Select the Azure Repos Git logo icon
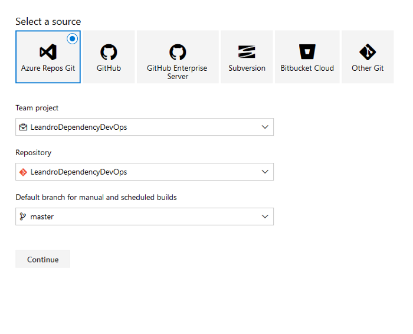This screenshot has height=334, width=413. click(48, 52)
